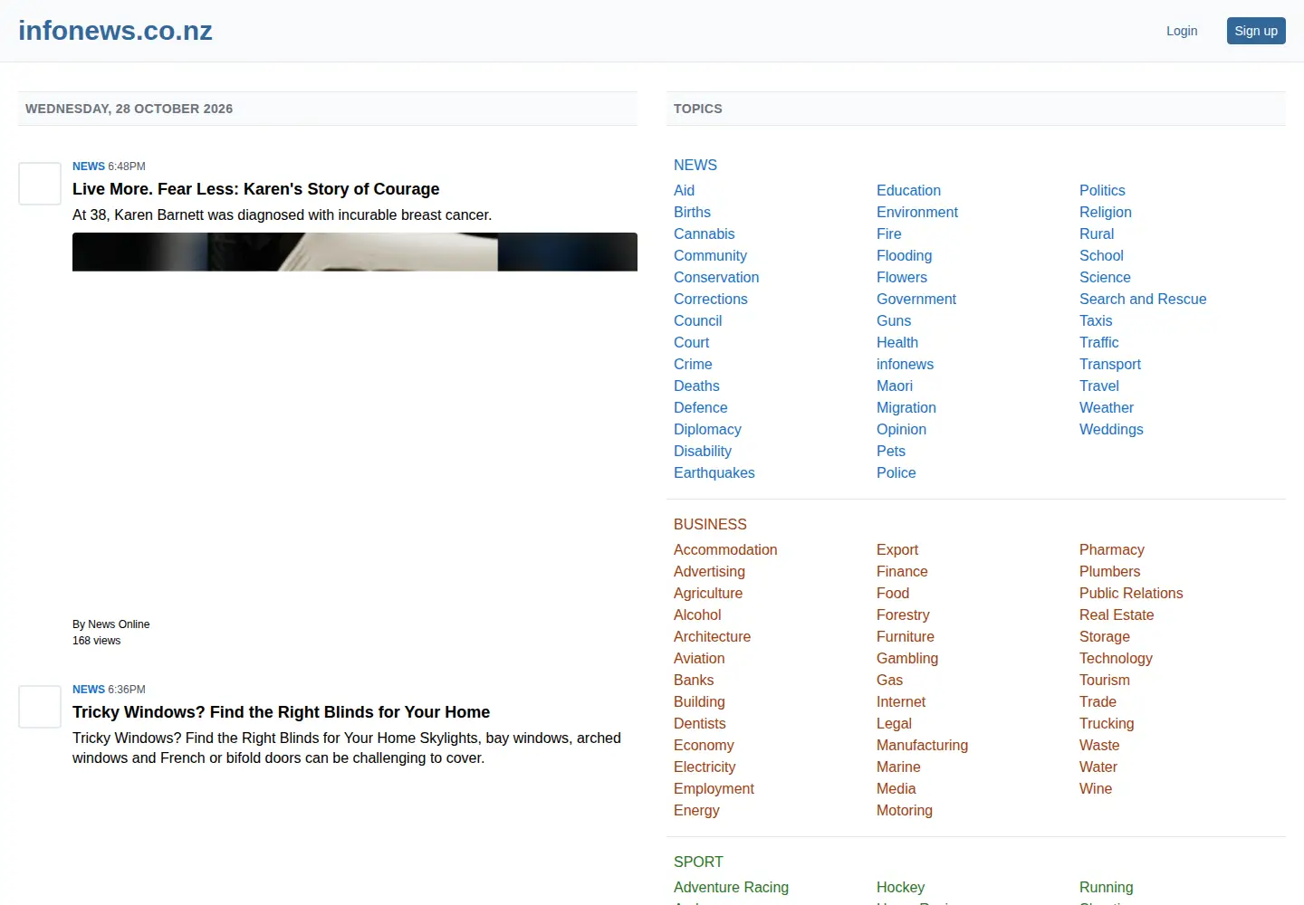Click the NEWS tag above Karen's story
This screenshot has width=1304, height=905.
pyautogui.click(x=89, y=167)
